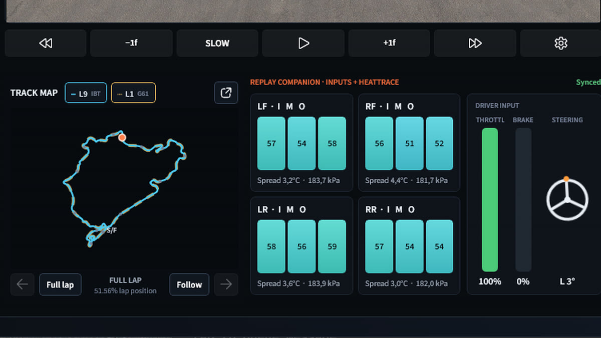Step back one frame with −1f

pyautogui.click(x=131, y=43)
